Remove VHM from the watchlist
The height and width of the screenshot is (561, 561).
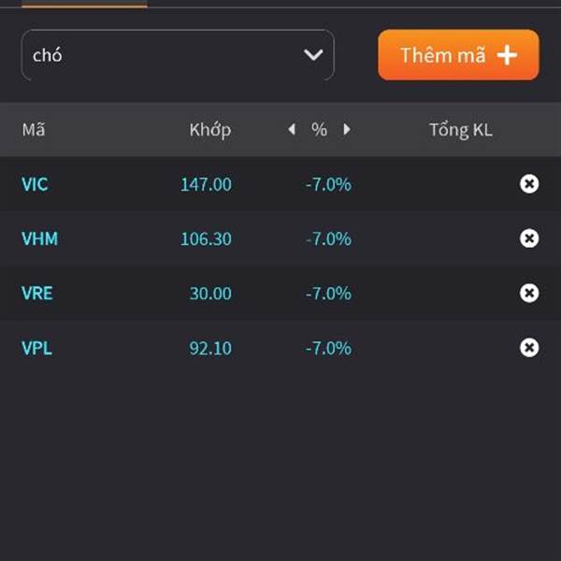coord(529,238)
